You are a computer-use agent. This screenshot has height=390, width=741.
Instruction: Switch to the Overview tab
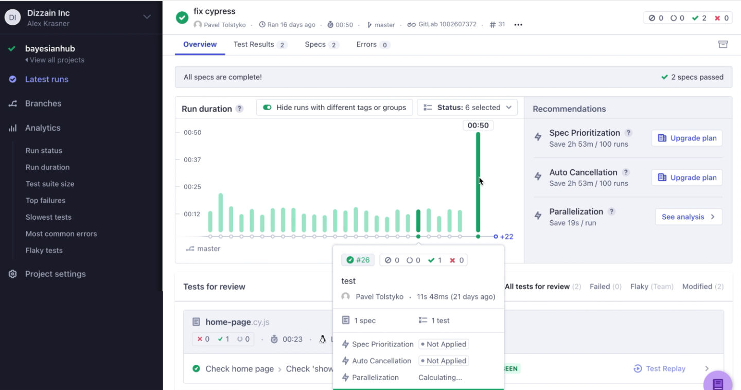coord(200,44)
